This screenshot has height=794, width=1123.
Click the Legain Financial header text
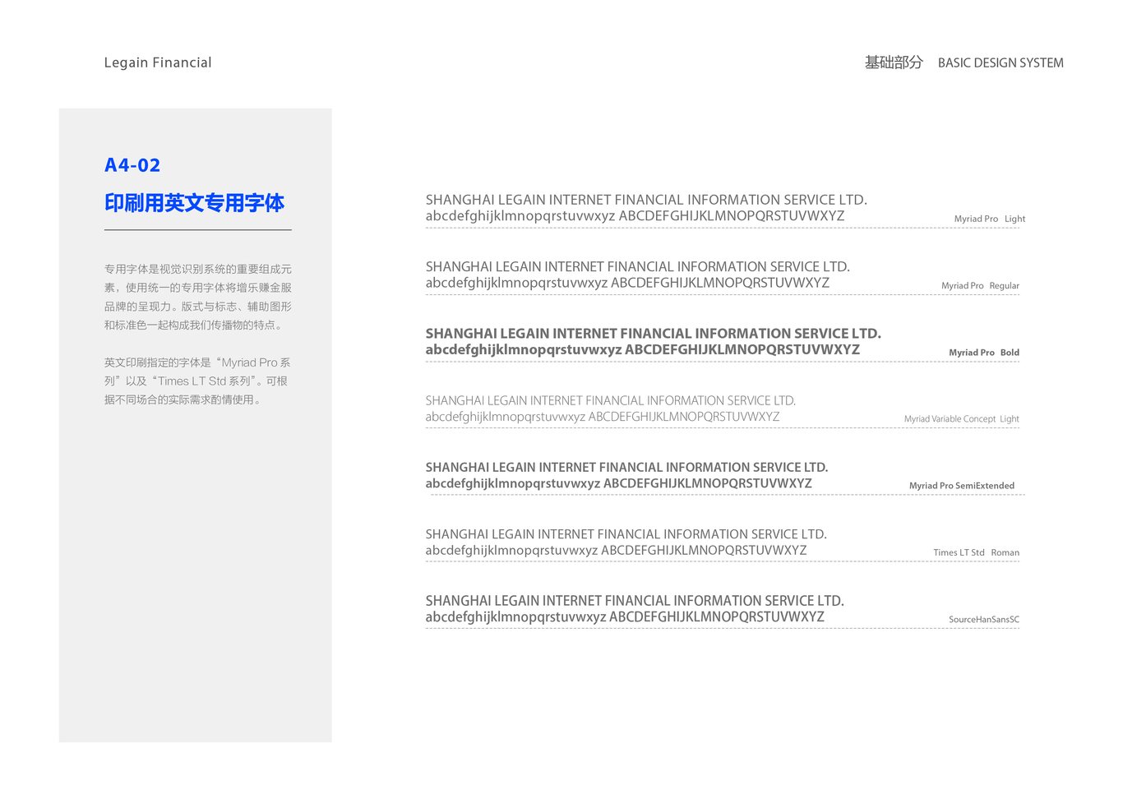coord(158,63)
